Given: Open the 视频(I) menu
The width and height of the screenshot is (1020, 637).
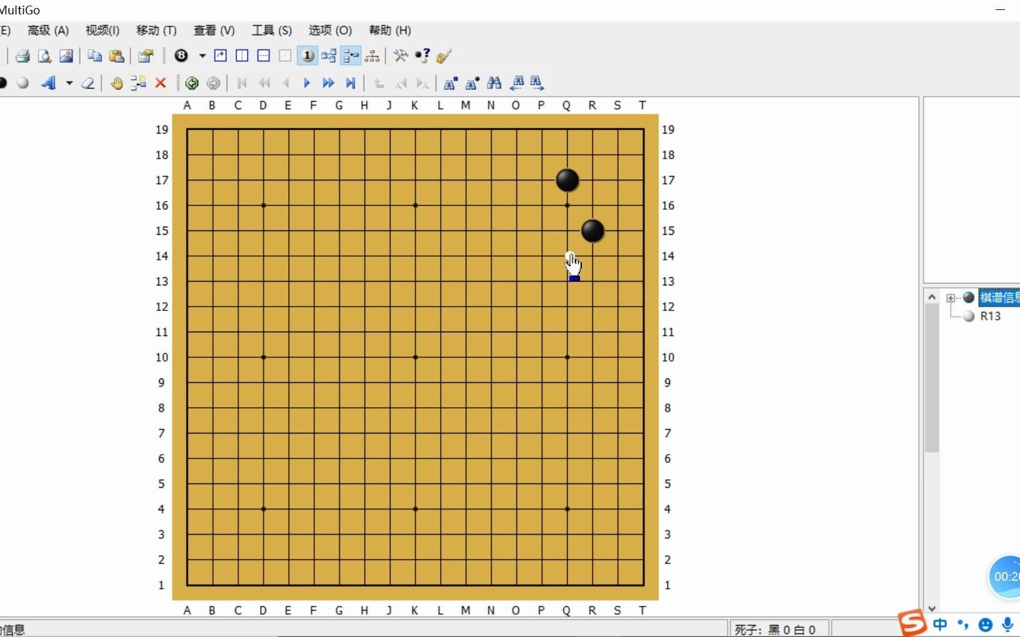Looking at the screenshot, I should [102, 30].
